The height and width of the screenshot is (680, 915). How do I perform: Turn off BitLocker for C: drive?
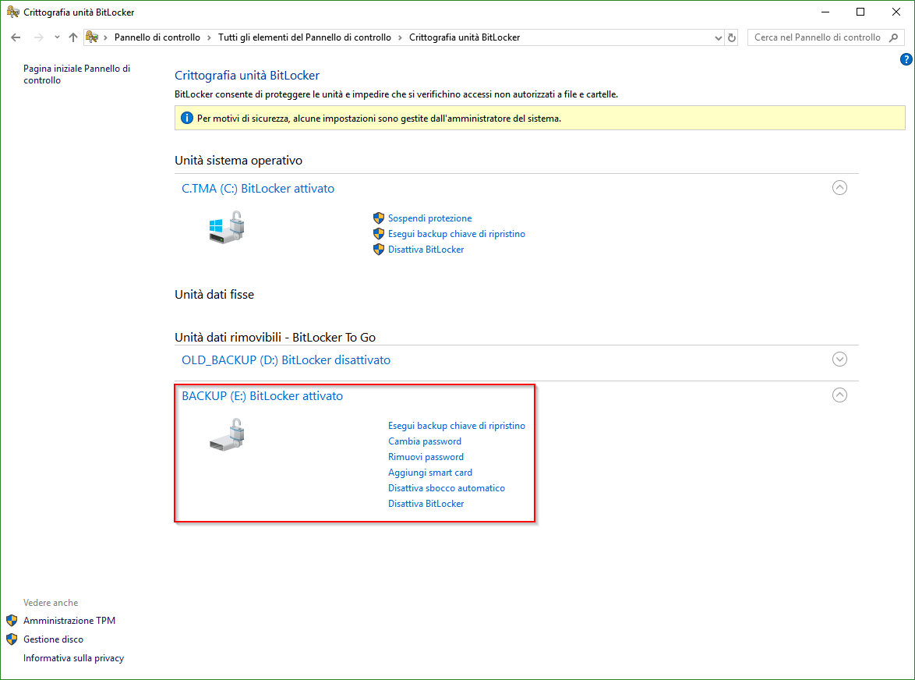point(426,250)
